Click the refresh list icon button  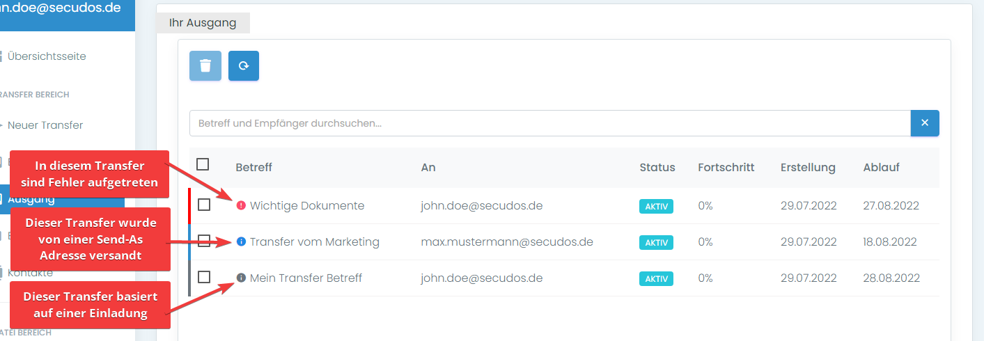(244, 66)
